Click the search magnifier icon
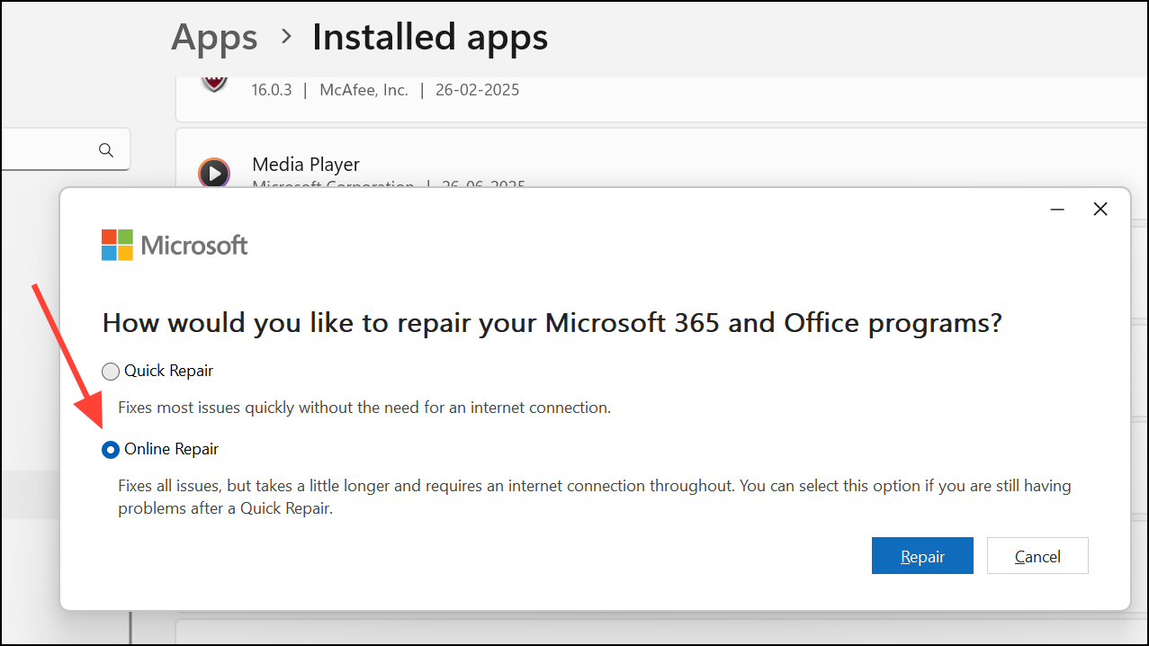The image size is (1149, 646). coord(106,150)
